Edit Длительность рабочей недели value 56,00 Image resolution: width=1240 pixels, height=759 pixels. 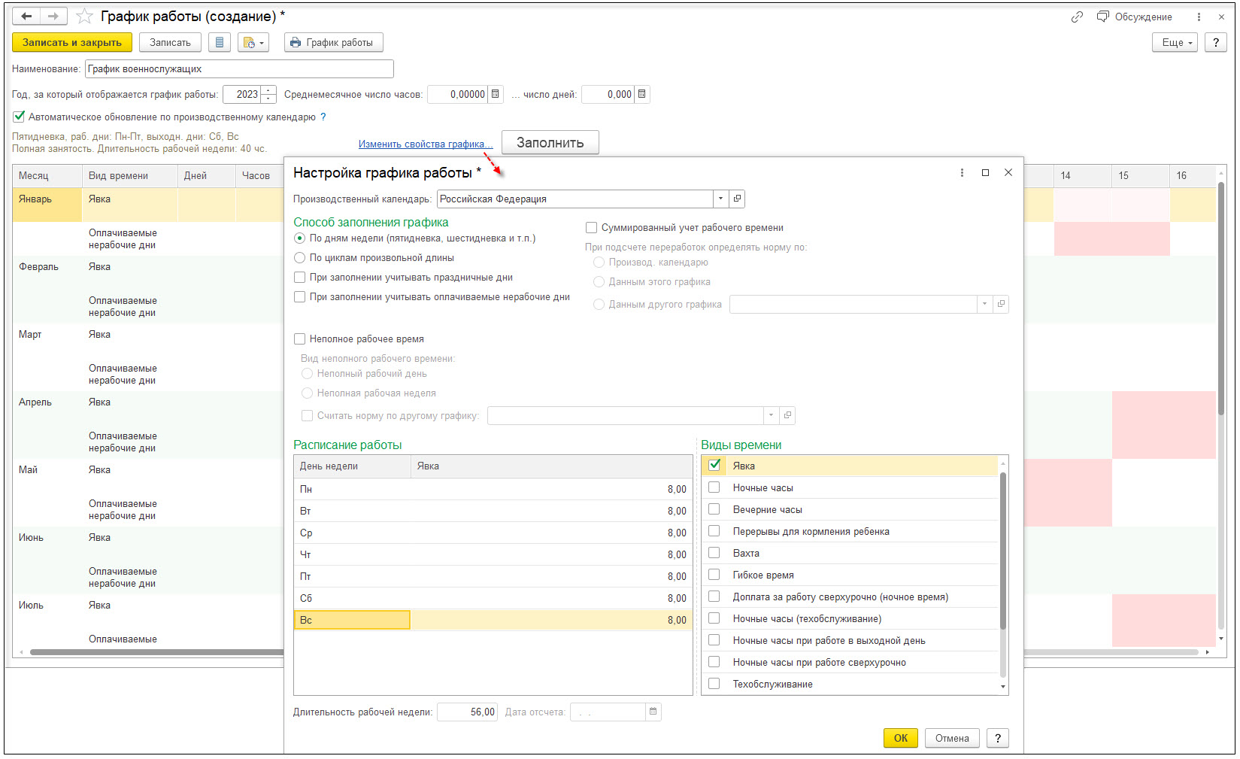(x=467, y=712)
